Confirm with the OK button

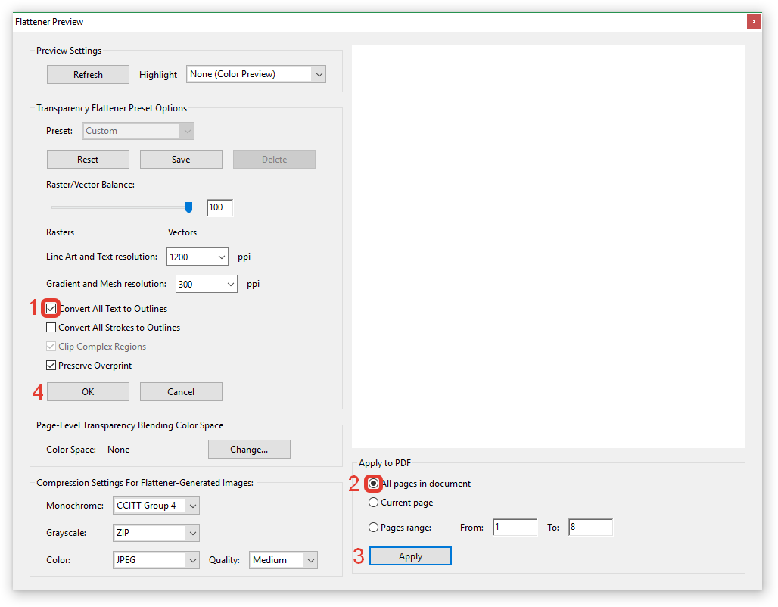point(88,391)
